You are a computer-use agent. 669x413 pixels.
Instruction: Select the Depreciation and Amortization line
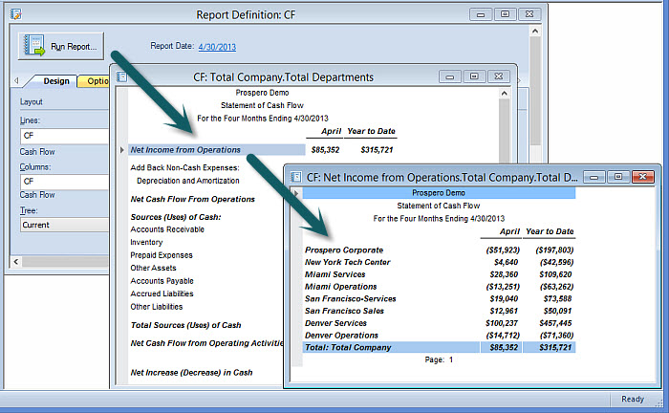[x=188, y=180]
